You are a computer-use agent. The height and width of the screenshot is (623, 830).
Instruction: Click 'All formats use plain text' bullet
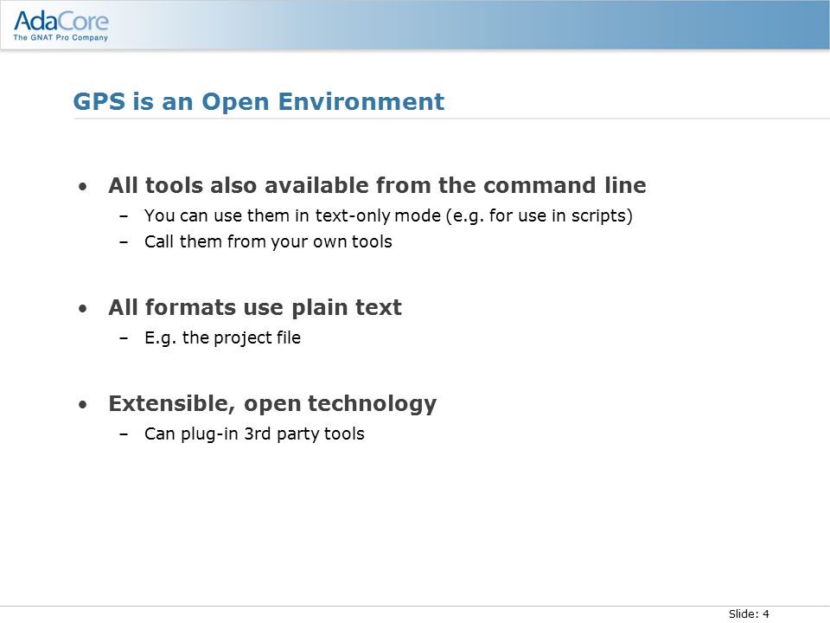click(x=254, y=307)
